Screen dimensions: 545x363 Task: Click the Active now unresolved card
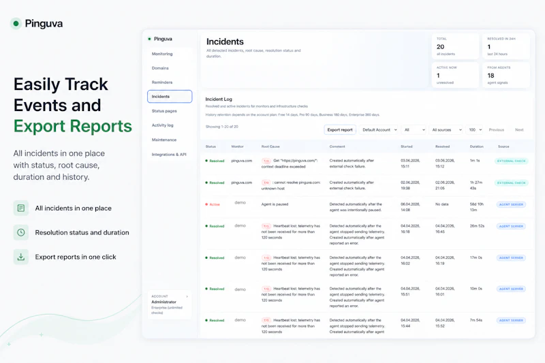455,75
